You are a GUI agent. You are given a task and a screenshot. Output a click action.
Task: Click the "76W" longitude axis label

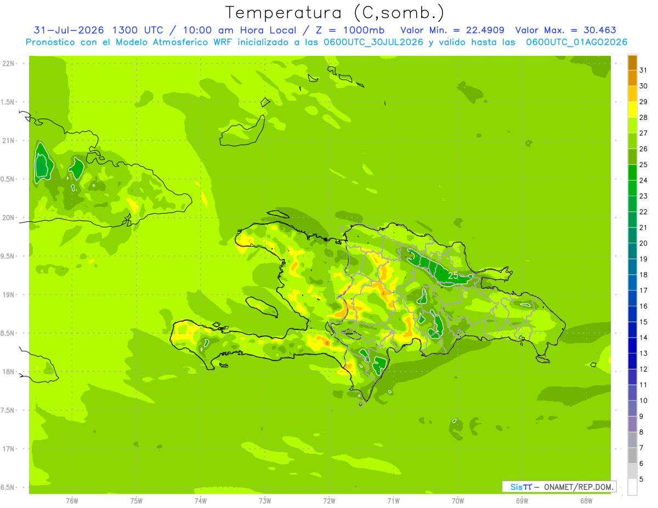tap(72, 501)
